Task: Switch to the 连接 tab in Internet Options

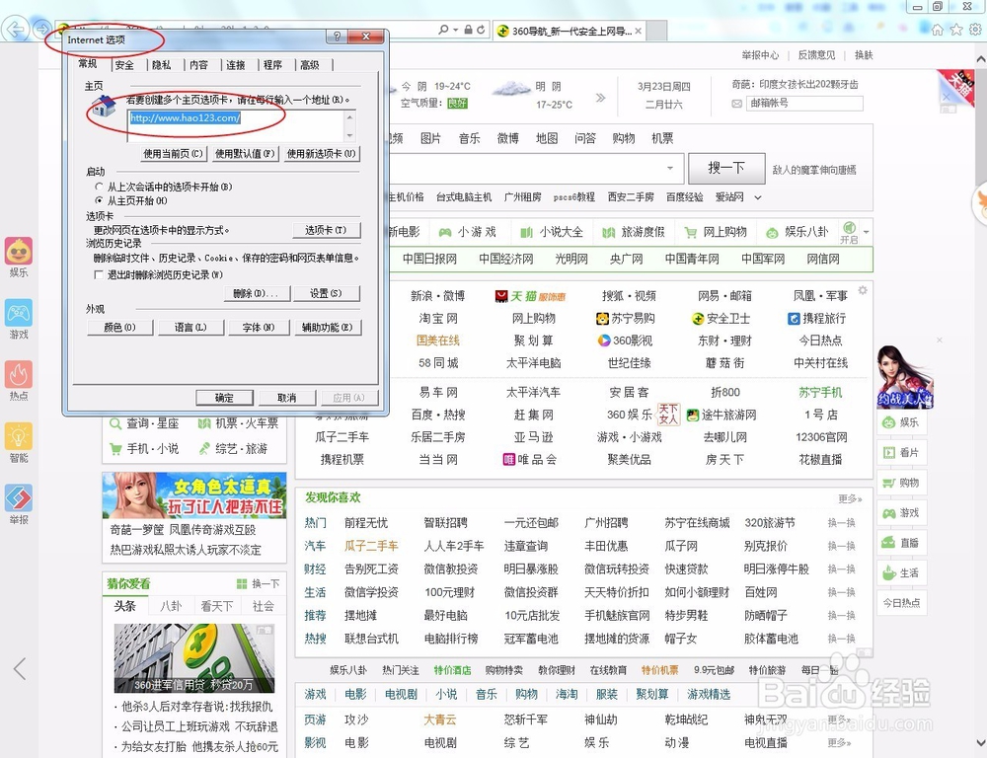Action: point(236,65)
